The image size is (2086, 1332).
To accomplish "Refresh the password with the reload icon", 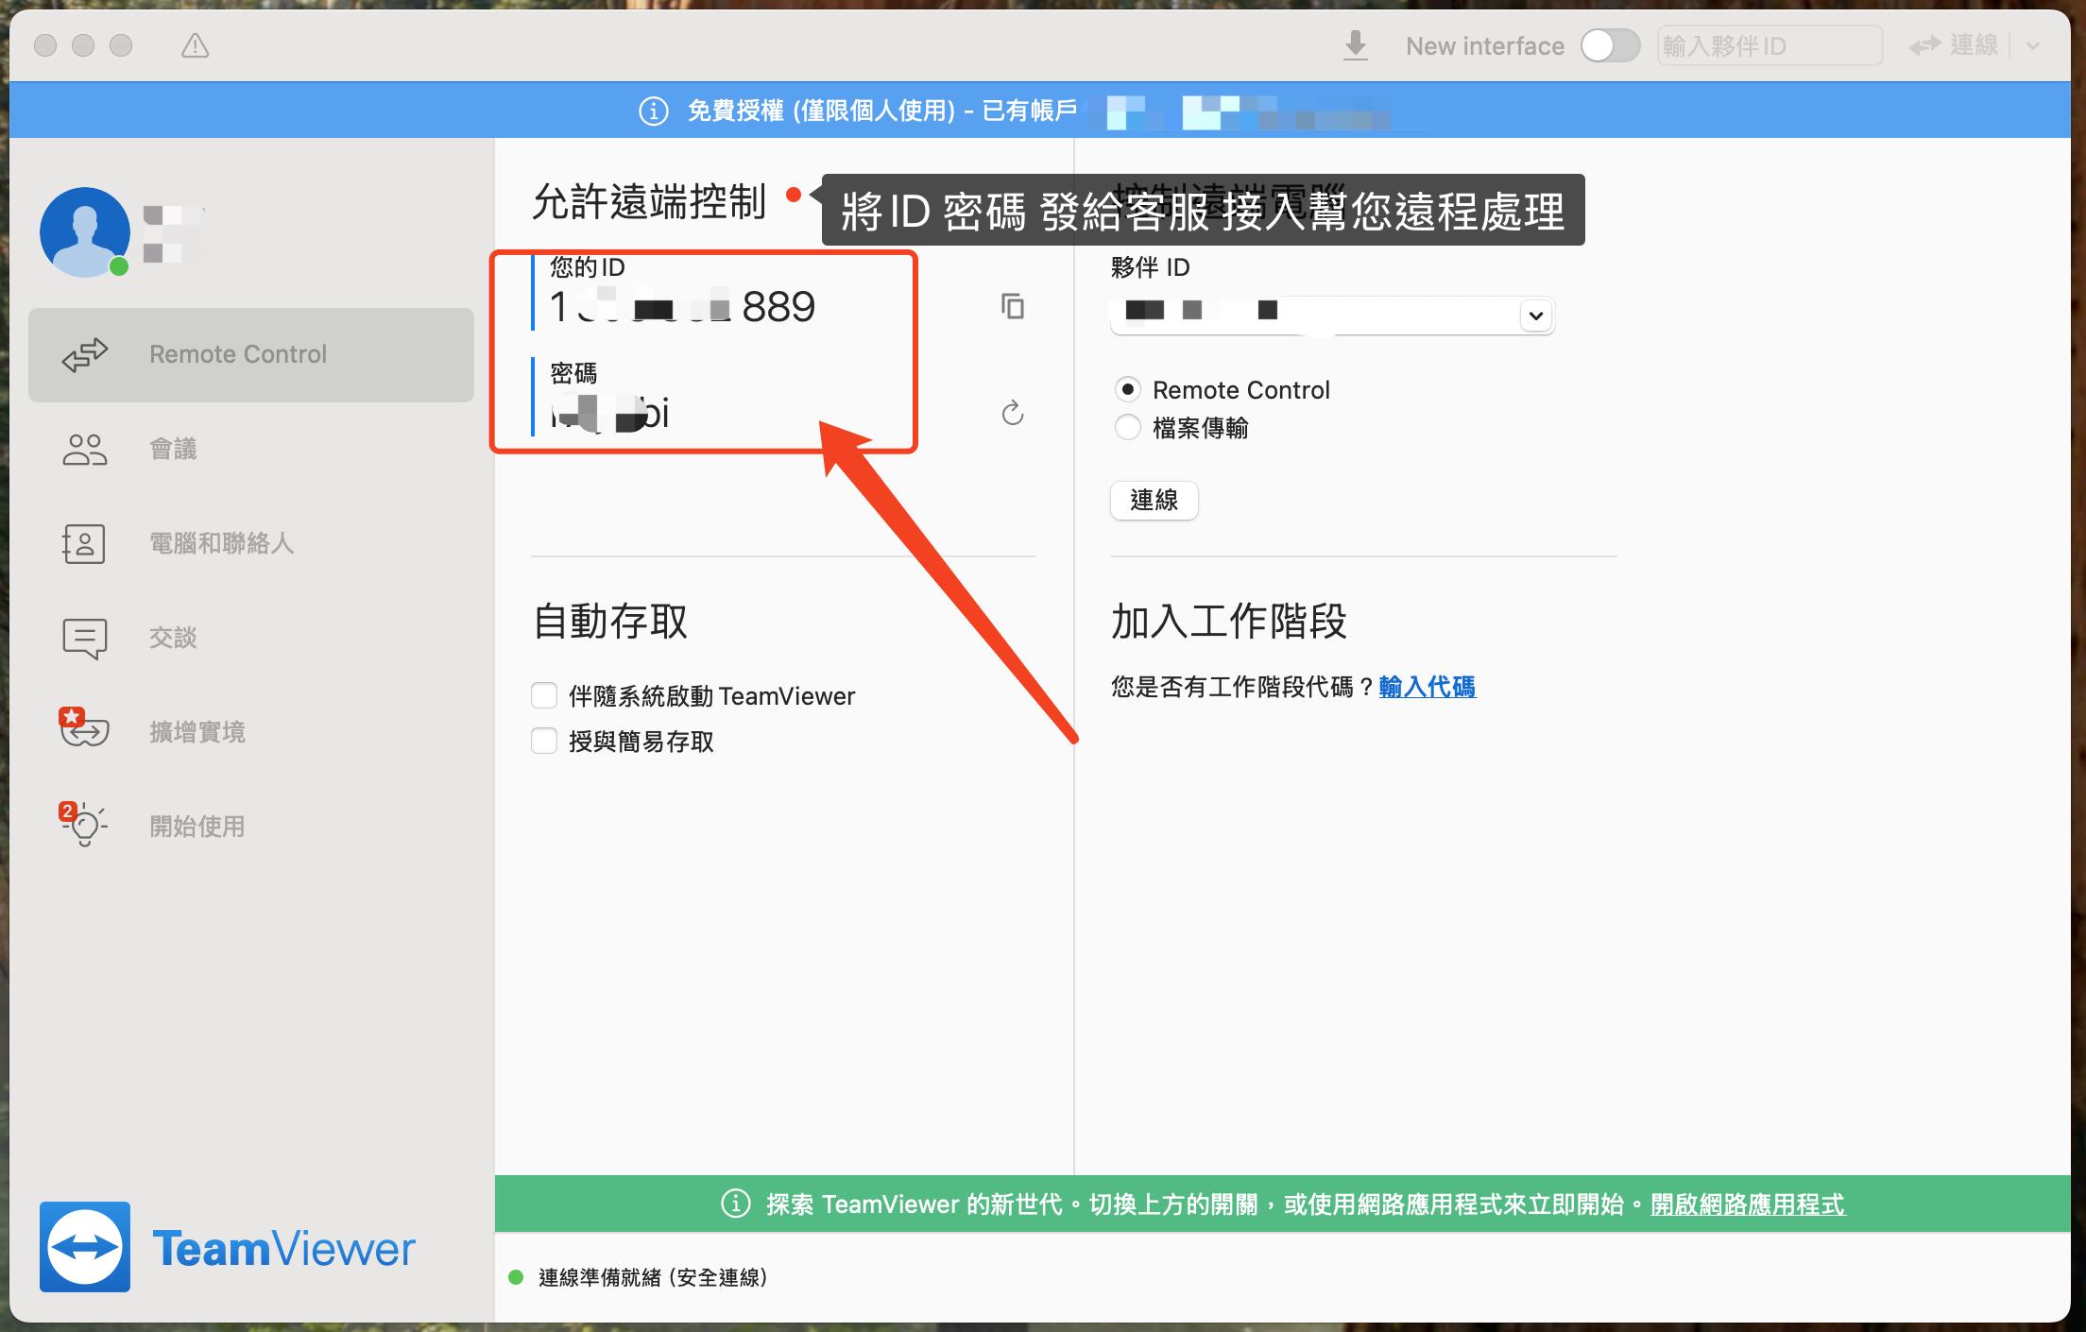I will click(x=1013, y=413).
